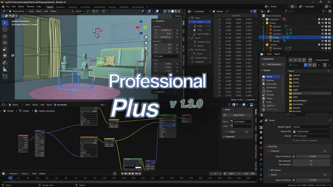Select the Annotate pencil tool
Viewport: 333px width, 187px height.
click(x=5, y=63)
